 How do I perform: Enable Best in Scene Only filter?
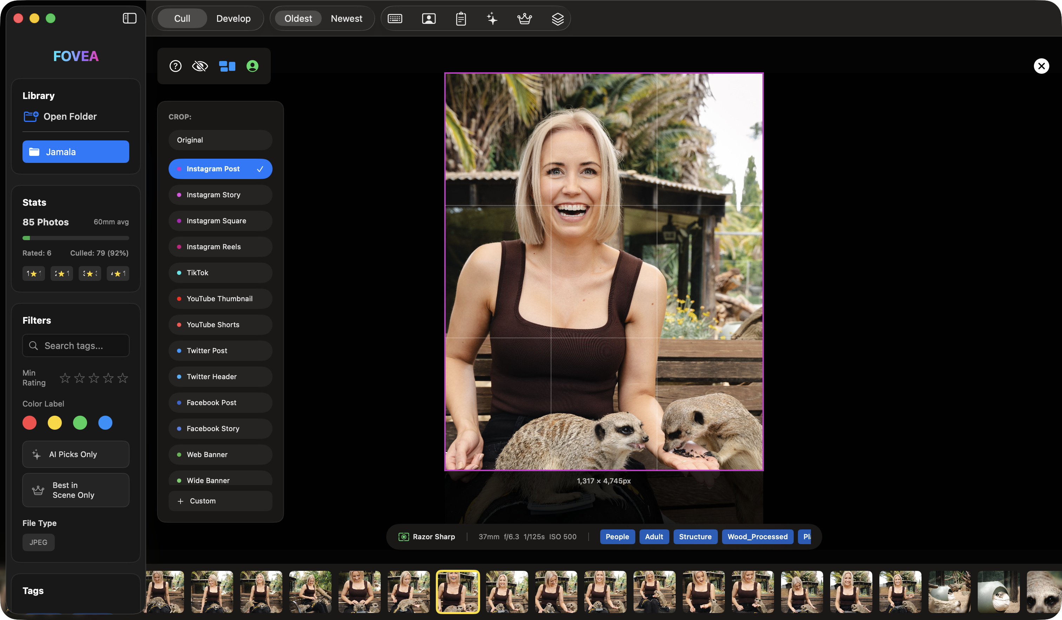(76, 490)
